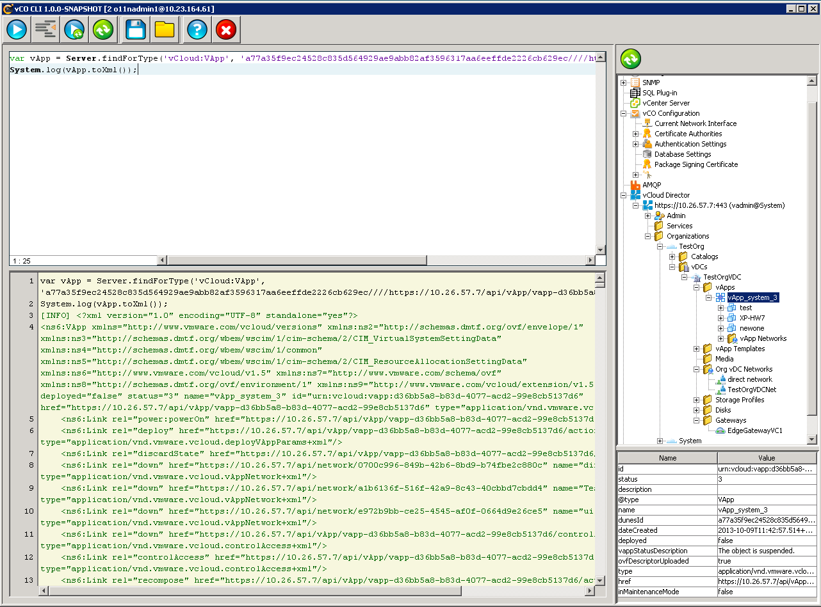Select the Services tree item
Viewport: 821px width, 607px height.
679,226
